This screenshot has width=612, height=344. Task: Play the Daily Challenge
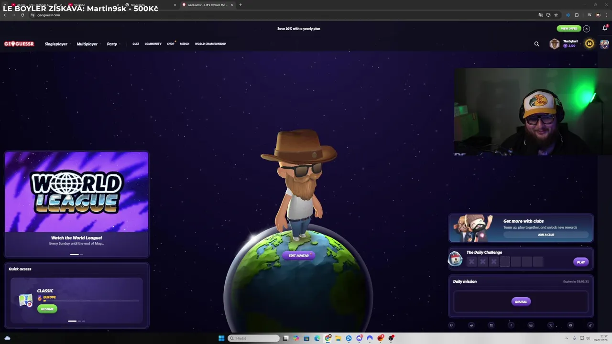[x=581, y=262]
